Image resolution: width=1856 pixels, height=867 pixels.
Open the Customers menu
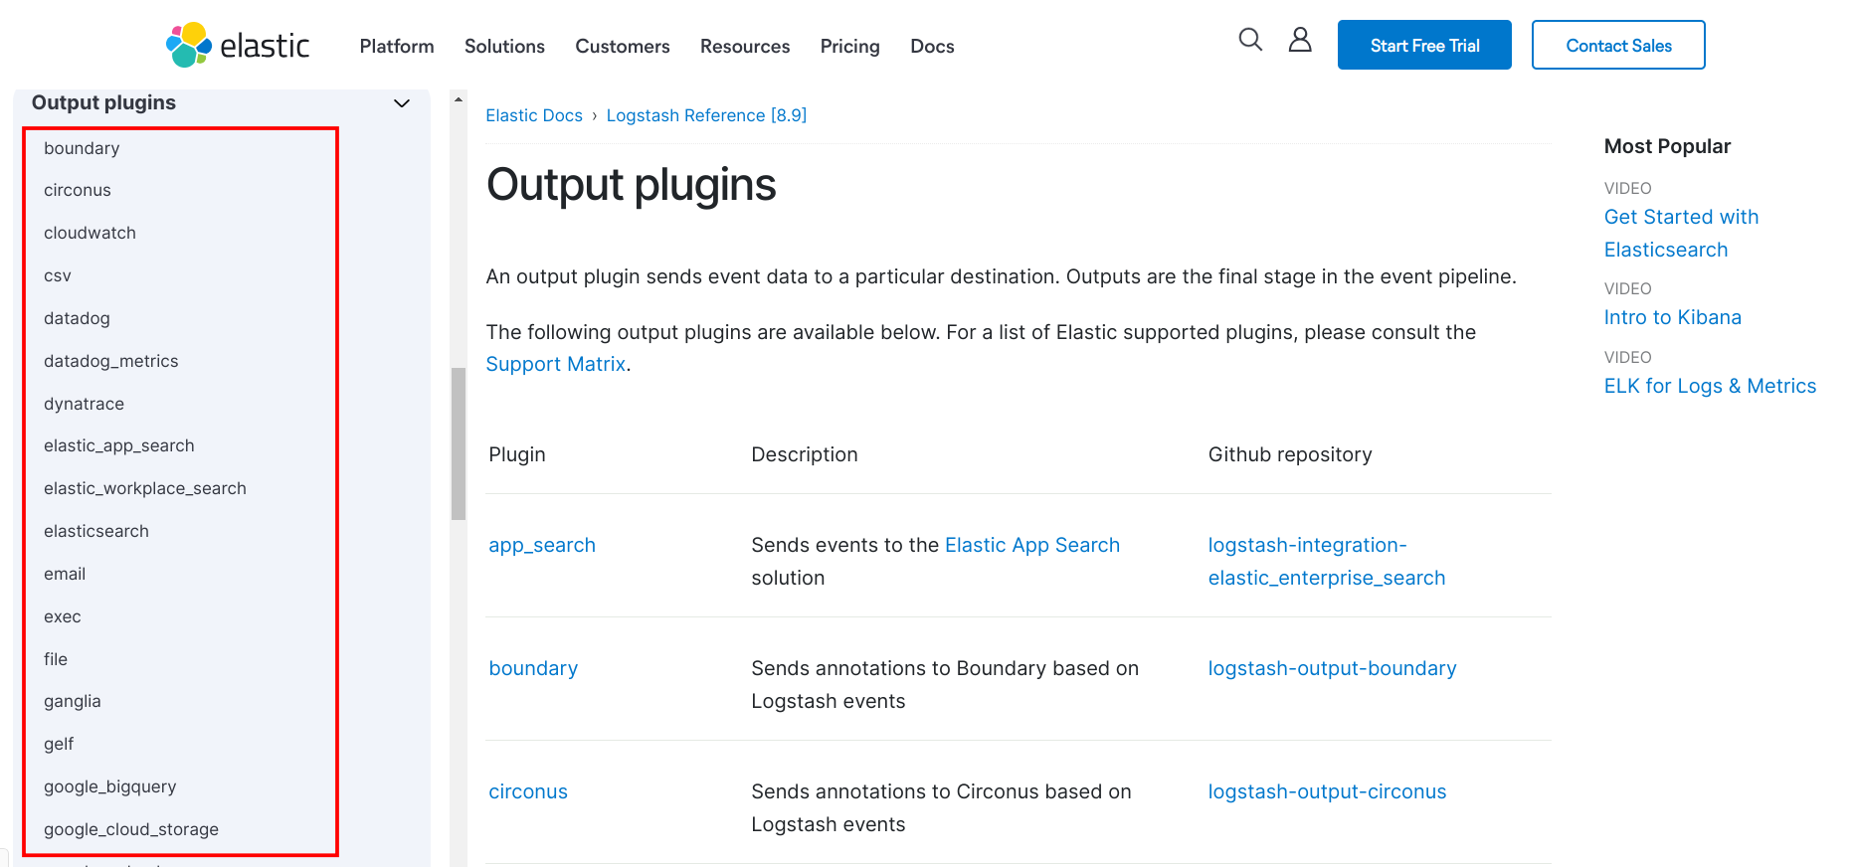(x=623, y=46)
